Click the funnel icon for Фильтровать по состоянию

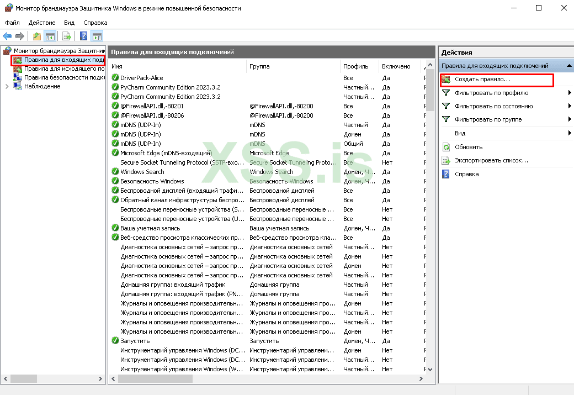coord(446,106)
